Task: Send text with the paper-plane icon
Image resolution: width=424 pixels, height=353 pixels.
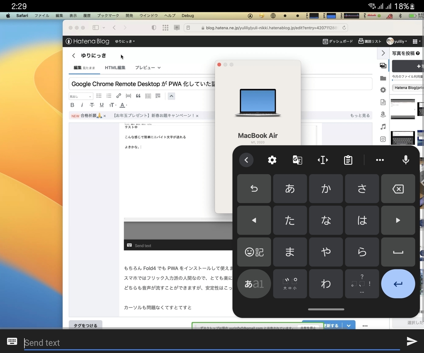Action: 412,341
